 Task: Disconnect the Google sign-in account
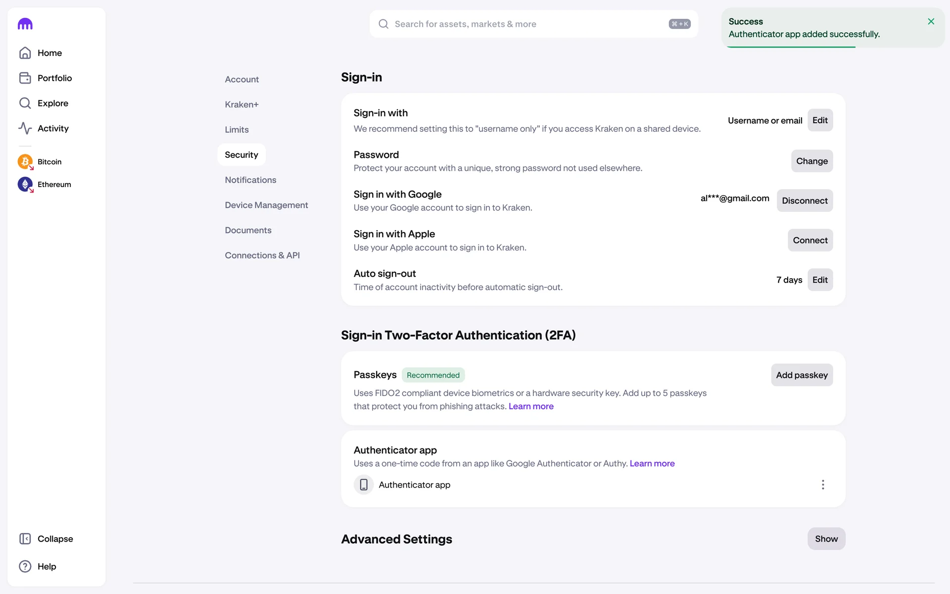pyautogui.click(x=804, y=200)
